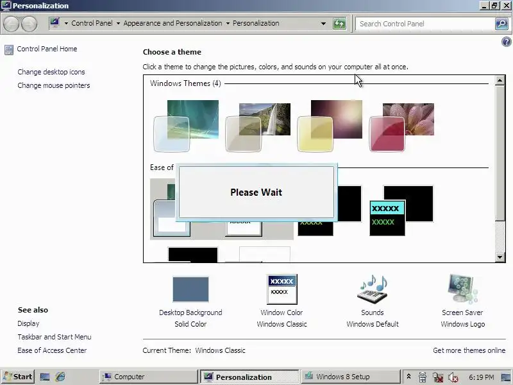This screenshot has height=385, width=513.
Task: Open the Sounds music notes icon
Action: 373,289
